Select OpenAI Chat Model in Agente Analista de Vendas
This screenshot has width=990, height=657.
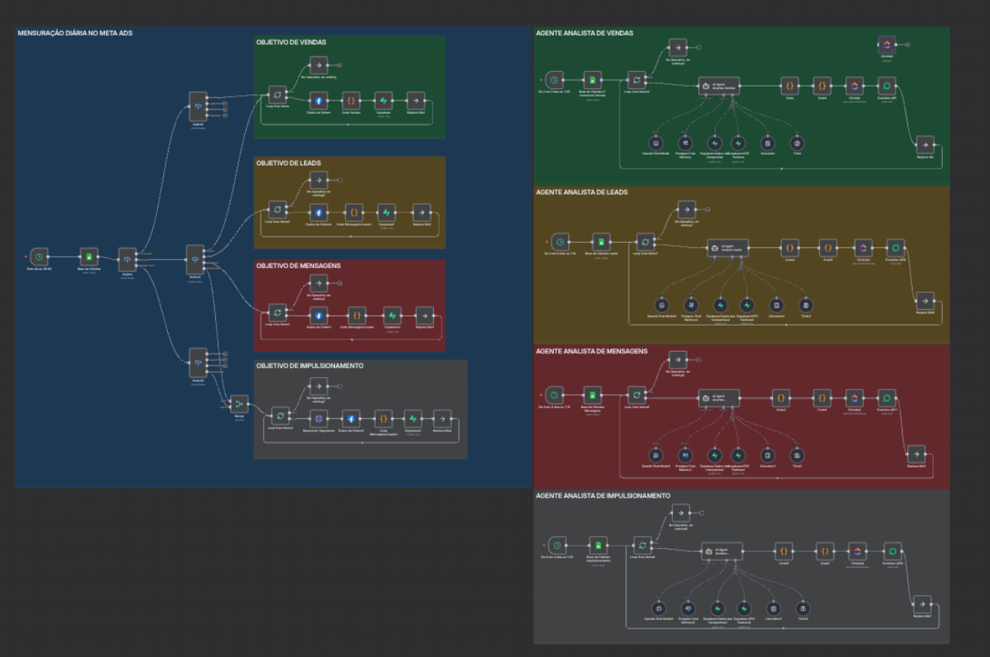pos(655,143)
